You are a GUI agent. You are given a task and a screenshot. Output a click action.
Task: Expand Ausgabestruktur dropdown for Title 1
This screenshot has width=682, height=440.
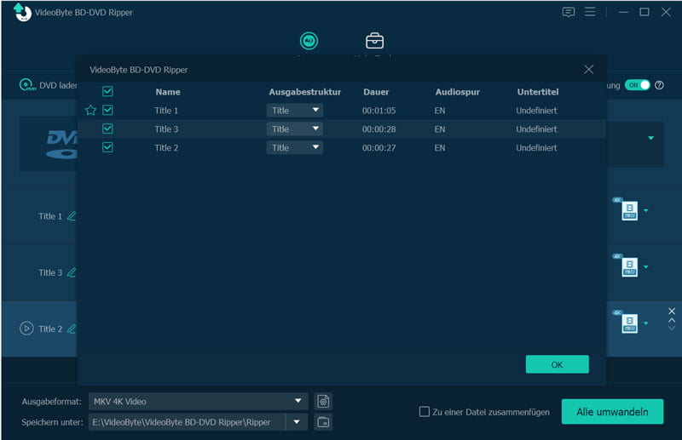tap(294, 111)
